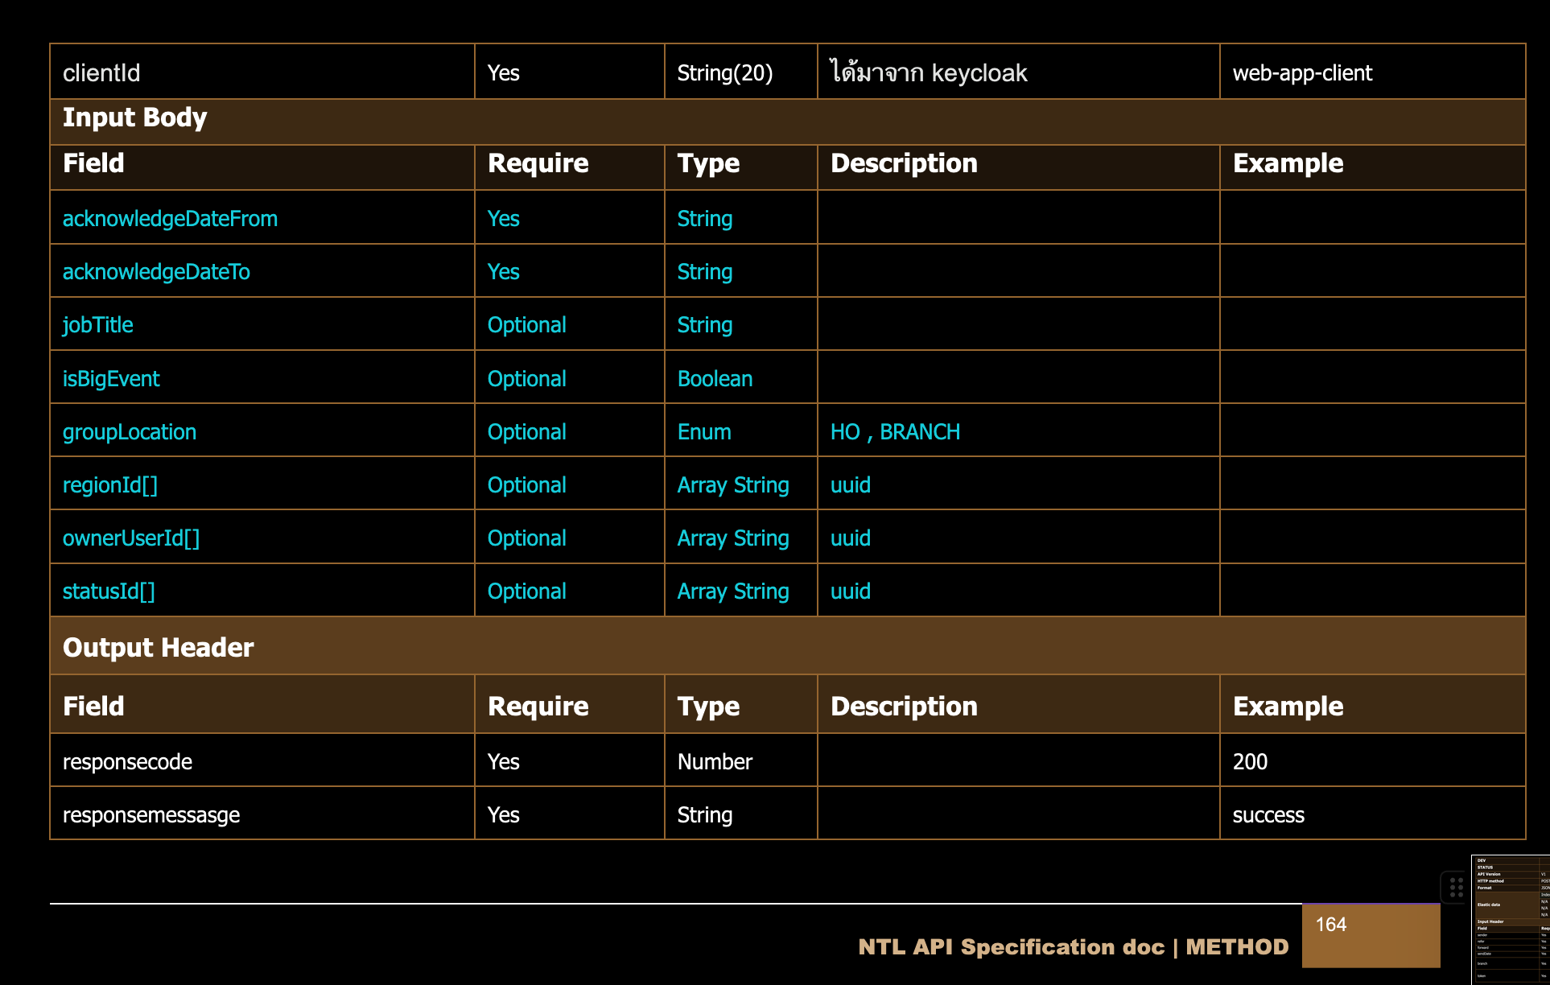The height and width of the screenshot is (985, 1550).
Task: Click the Output Header section header
Action: [159, 648]
